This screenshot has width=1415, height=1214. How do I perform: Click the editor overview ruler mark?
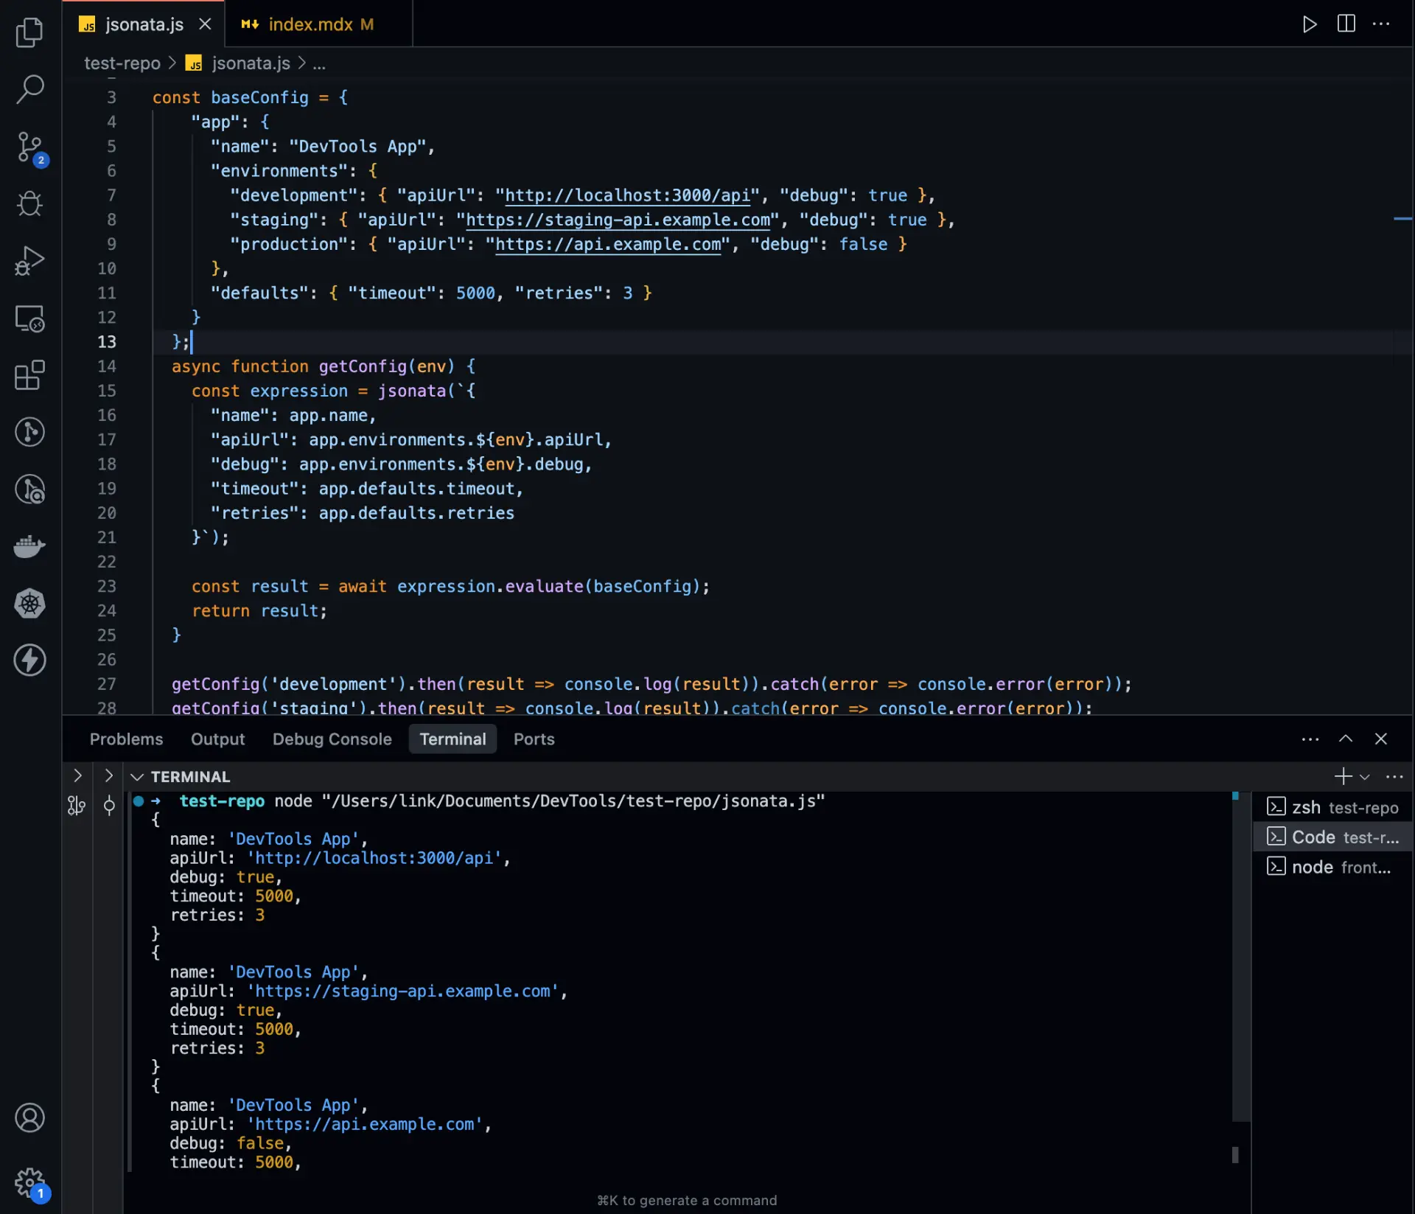[x=1402, y=219]
